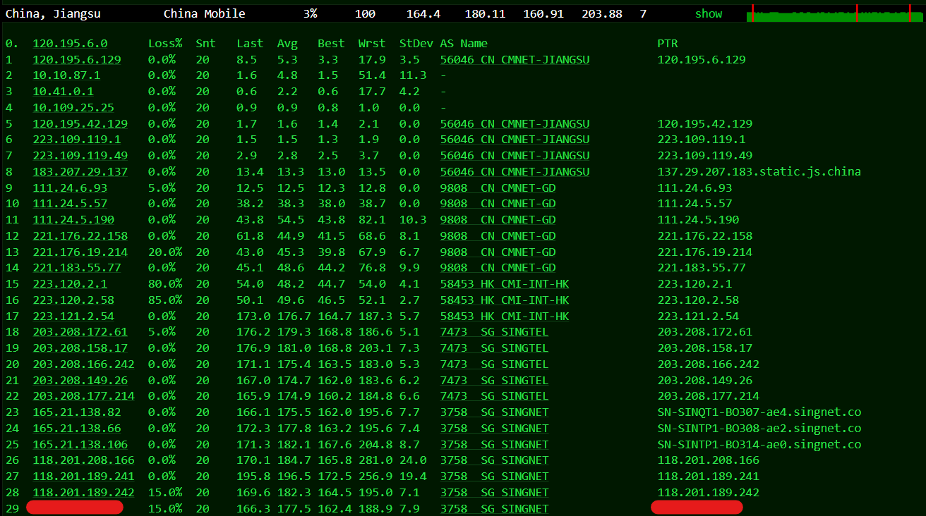Open IP link 203.208.172.61 in hop 18
926x516 pixels.
[80, 332]
